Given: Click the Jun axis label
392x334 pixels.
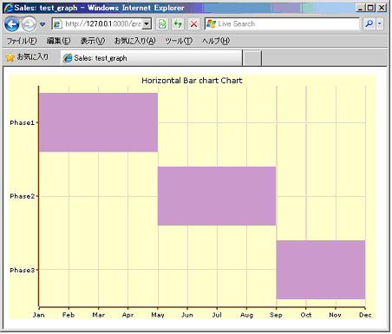Looking at the screenshot, I should tap(187, 315).
